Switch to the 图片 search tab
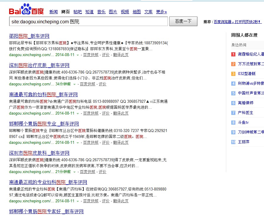 [113, 12]
